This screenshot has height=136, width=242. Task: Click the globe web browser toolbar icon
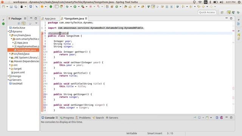coord(177,7)
